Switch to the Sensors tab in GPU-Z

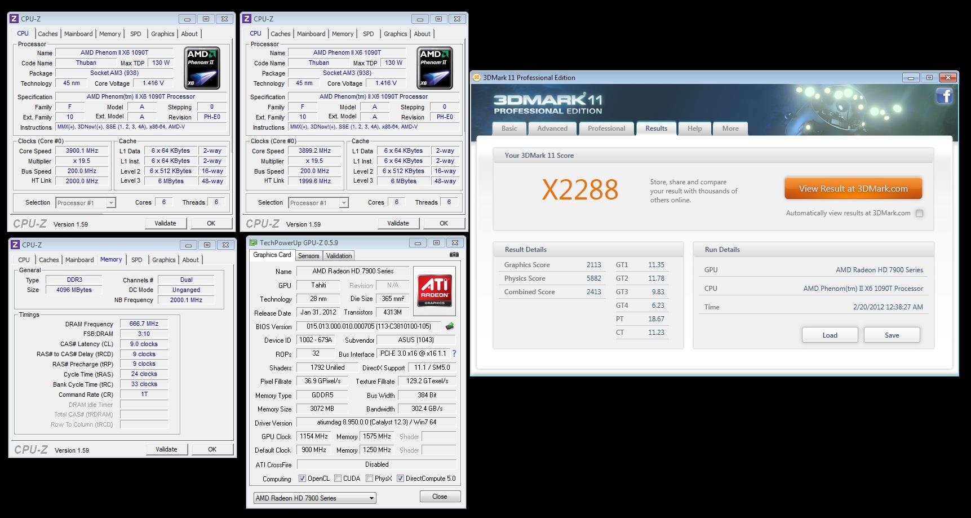coord(309,256)
